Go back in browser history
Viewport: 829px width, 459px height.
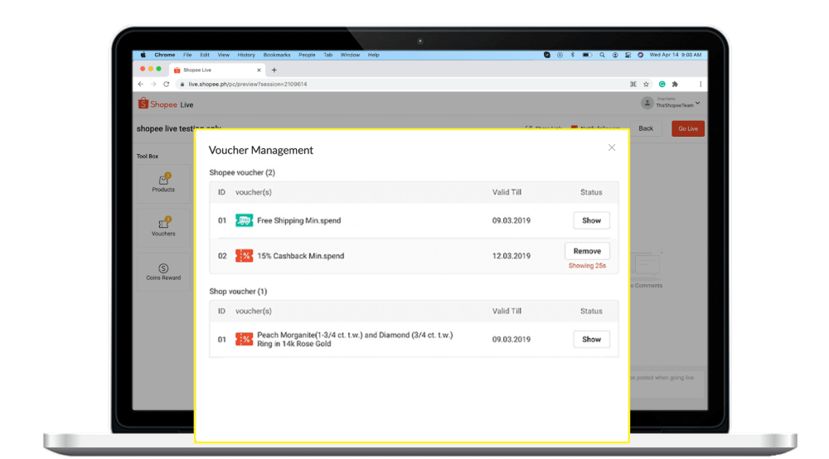(141, 84)
